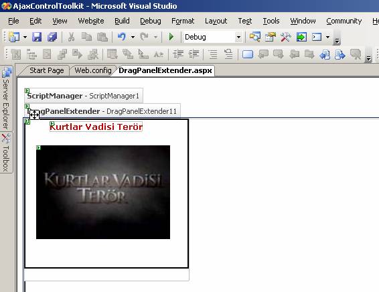Switch to the Web.config tab
The image size is (379, 292).
click(x=93, y=70)
